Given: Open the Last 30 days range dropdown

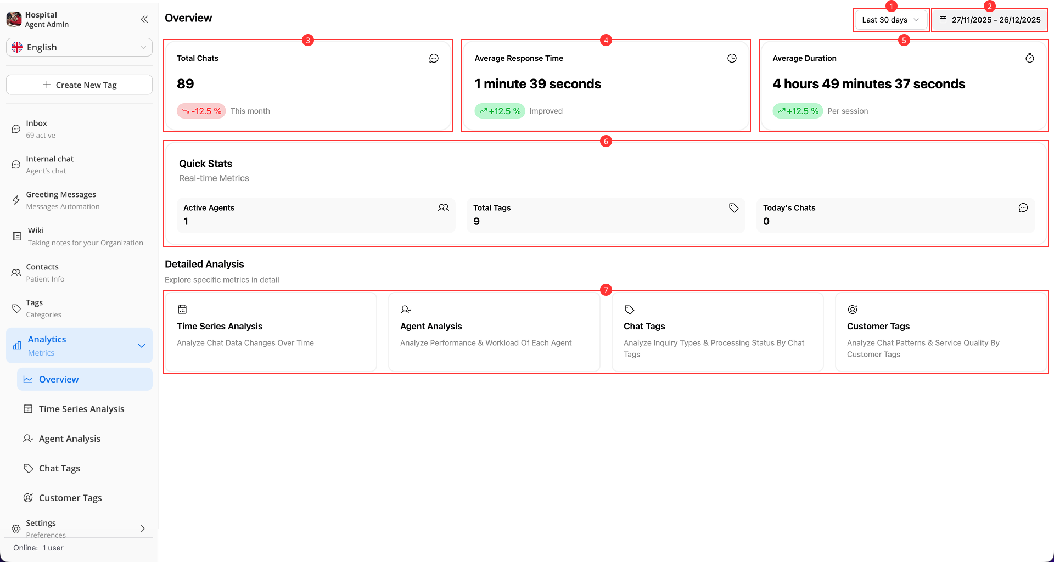Looking at the screenshot, I should [890, 20].
